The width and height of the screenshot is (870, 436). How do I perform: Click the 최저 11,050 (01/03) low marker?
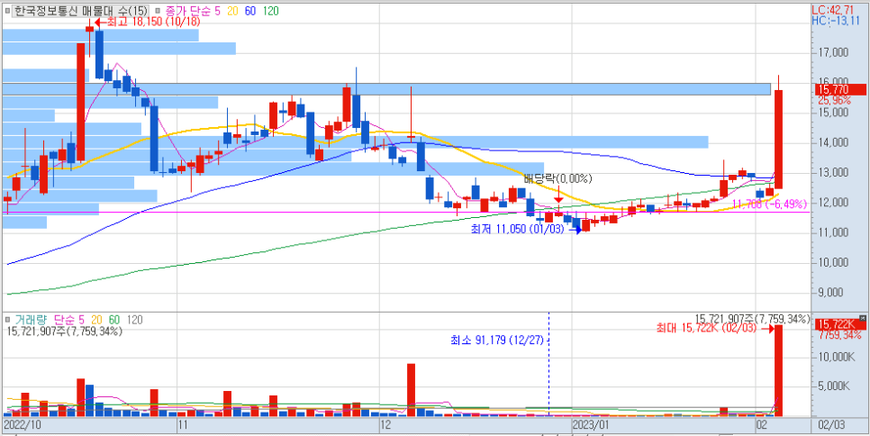coord(525,229)
